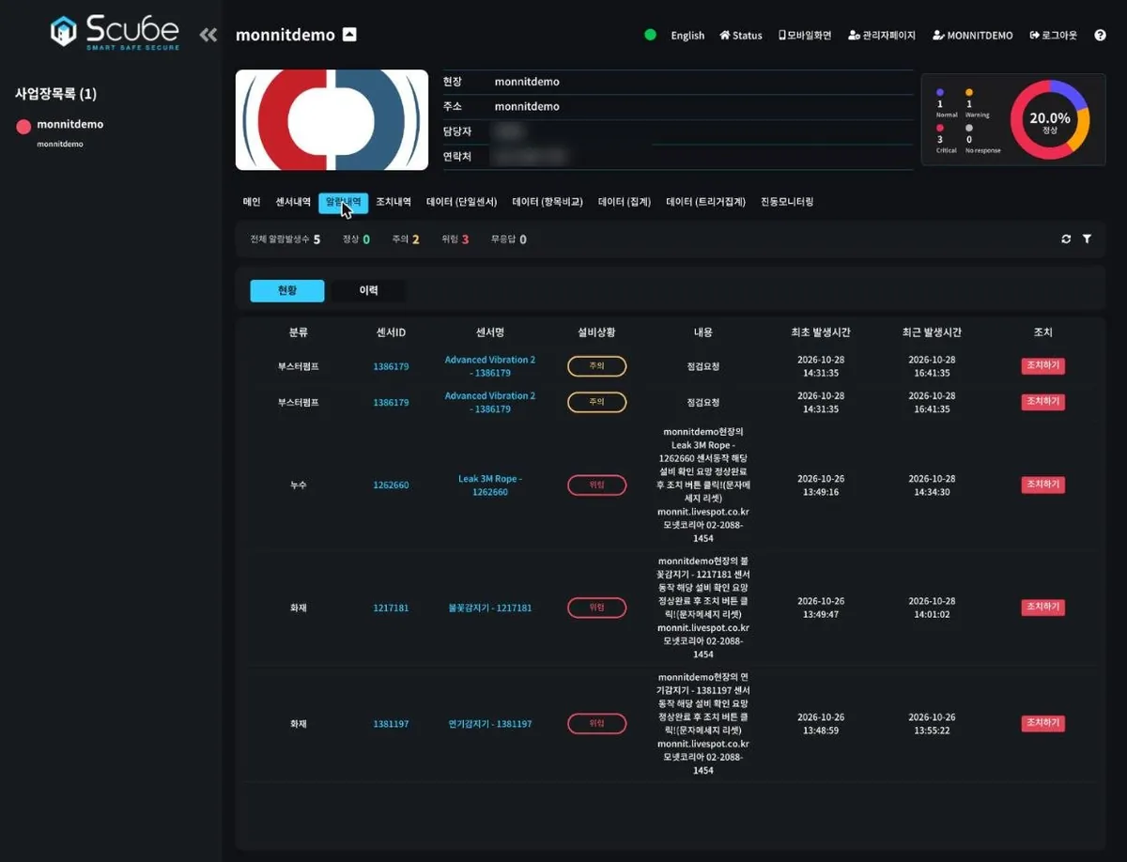The image size is (1127, 862).
Task: Go to the 진동모니터링 tab
Action: click(x=787, y=202)
